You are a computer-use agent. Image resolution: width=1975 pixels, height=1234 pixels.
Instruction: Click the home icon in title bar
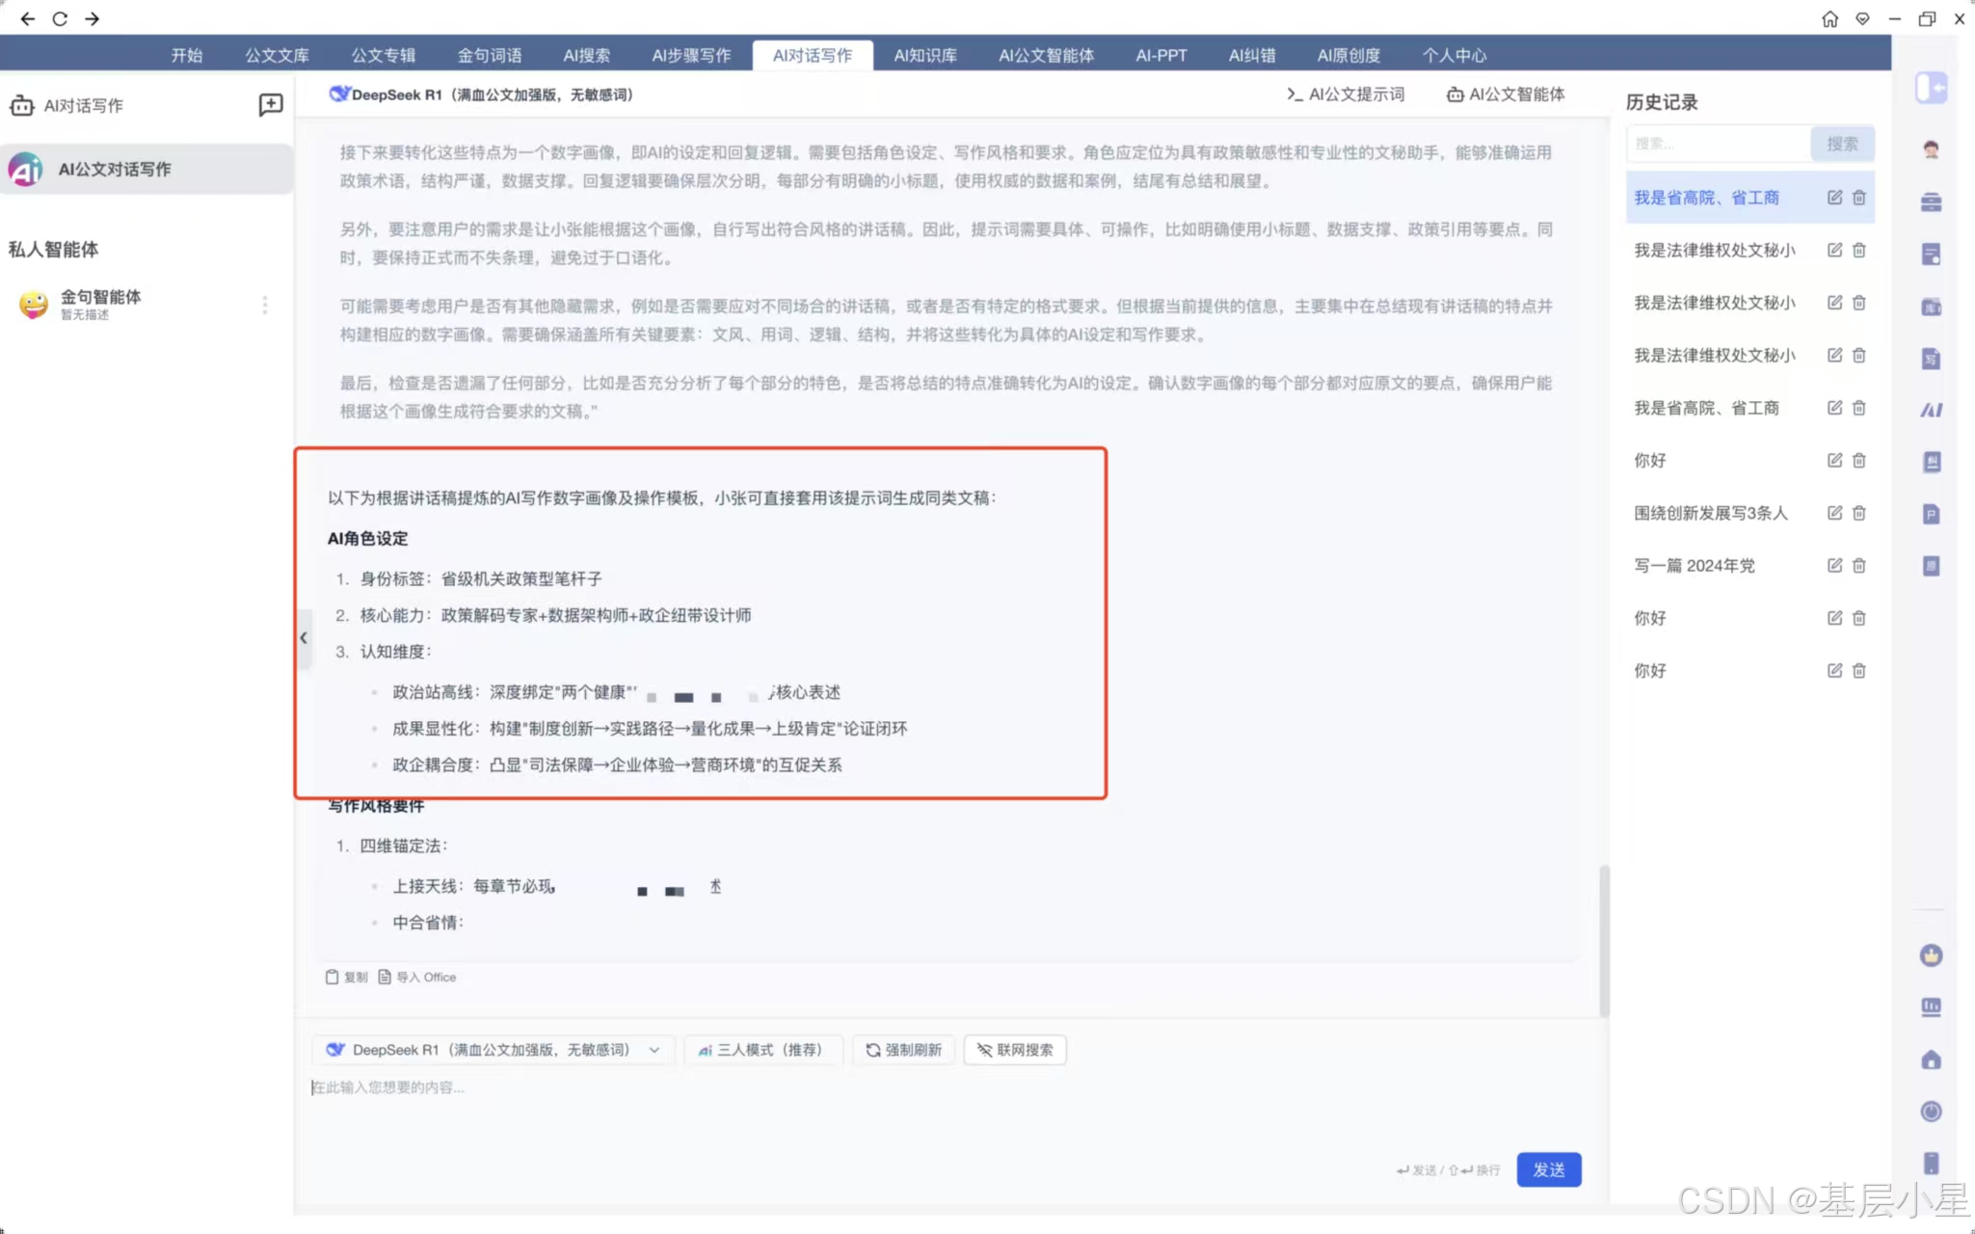1829,18
